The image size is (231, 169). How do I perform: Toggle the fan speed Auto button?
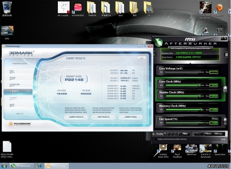coord(215,119)
